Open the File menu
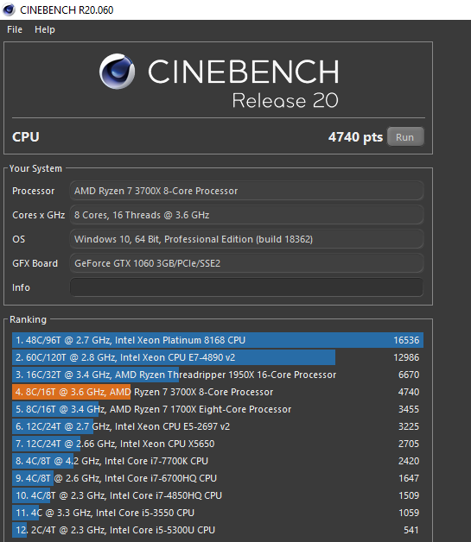Screen dimensions: 471x542 pos(15,29)
